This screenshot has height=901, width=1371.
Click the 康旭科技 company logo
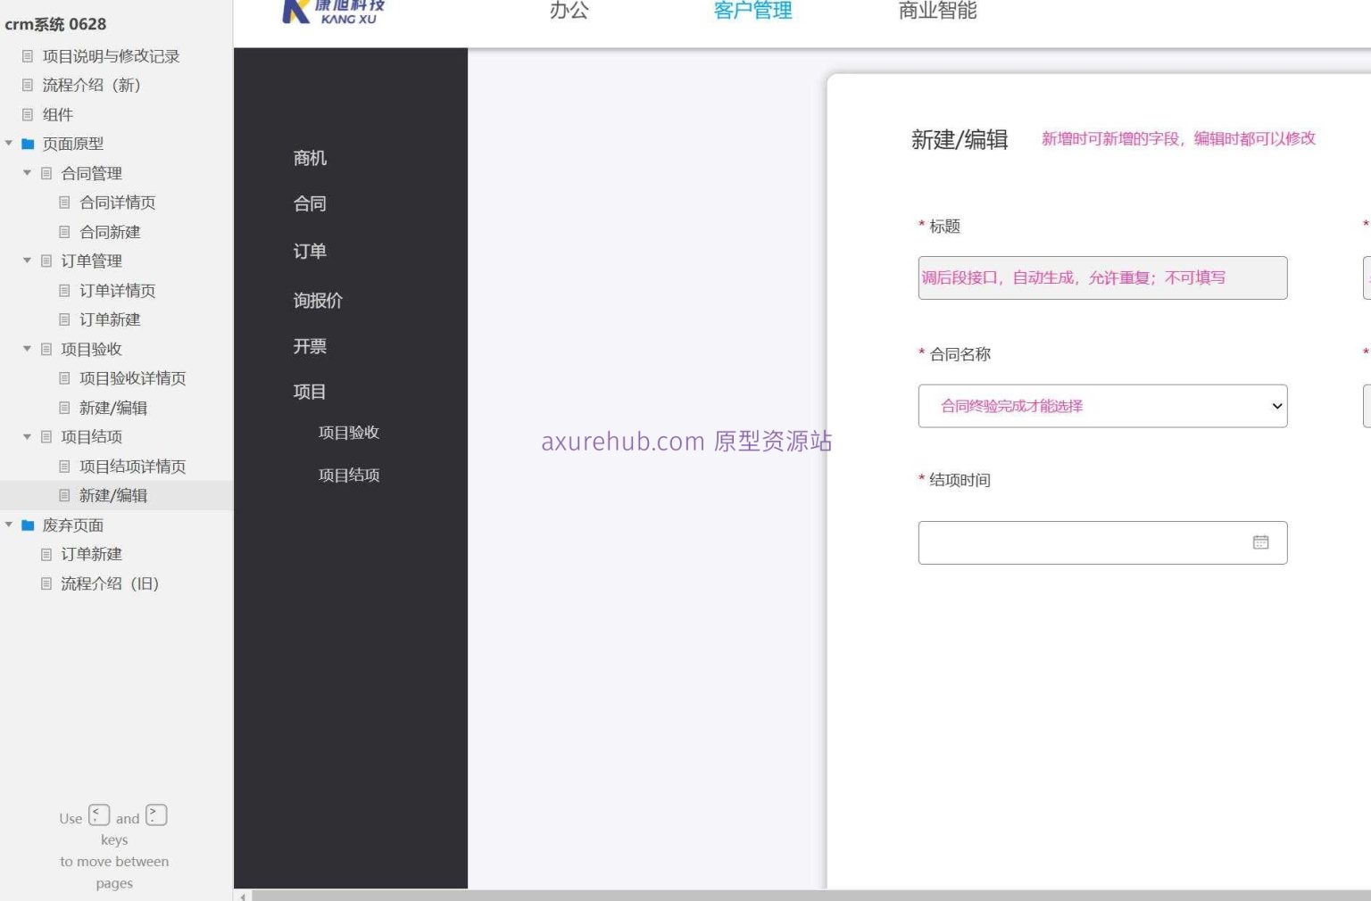[331, 12]
